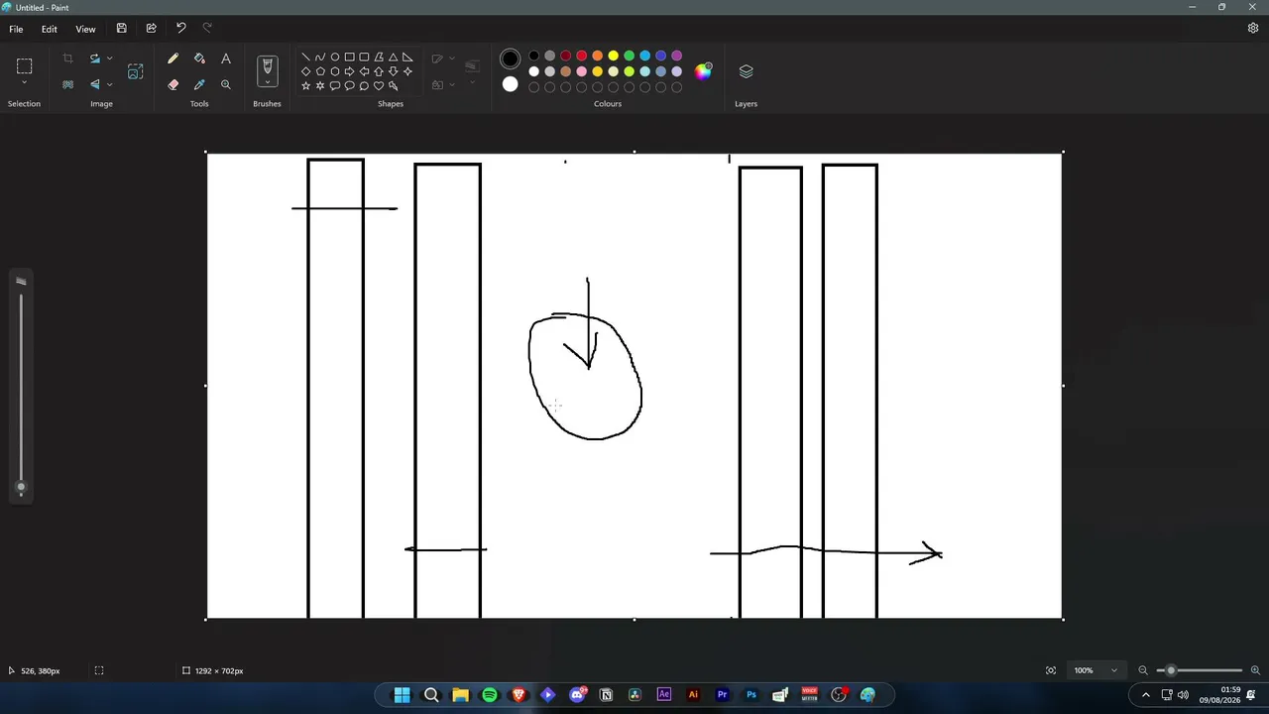Open the View menu
This screenshot has height=714, width=1269.
click(85, 29)
